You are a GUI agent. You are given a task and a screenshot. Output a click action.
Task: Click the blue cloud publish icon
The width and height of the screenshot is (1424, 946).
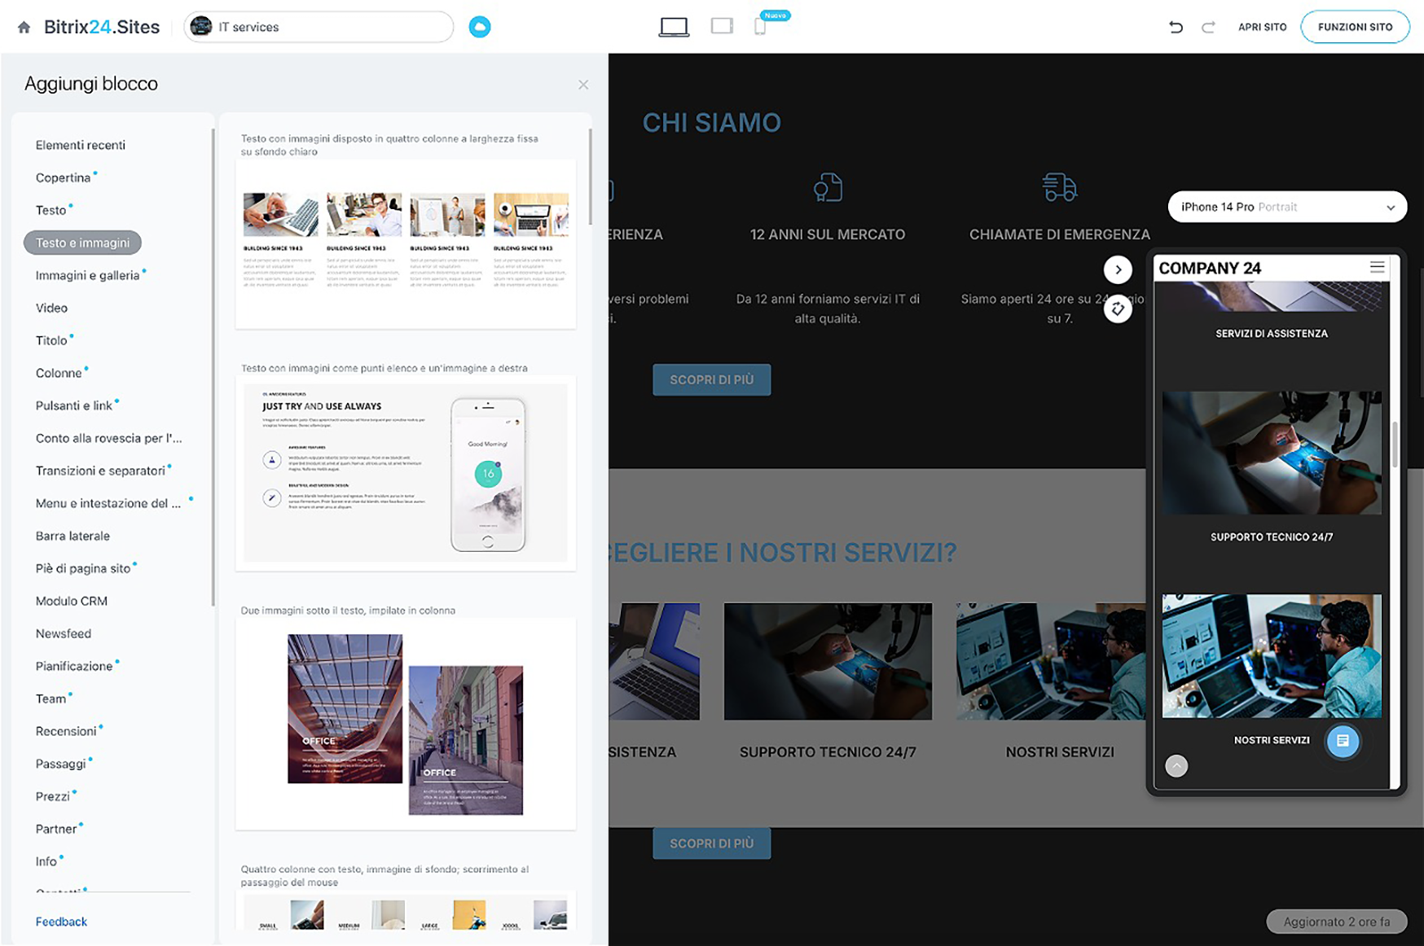tap(480, 27)
